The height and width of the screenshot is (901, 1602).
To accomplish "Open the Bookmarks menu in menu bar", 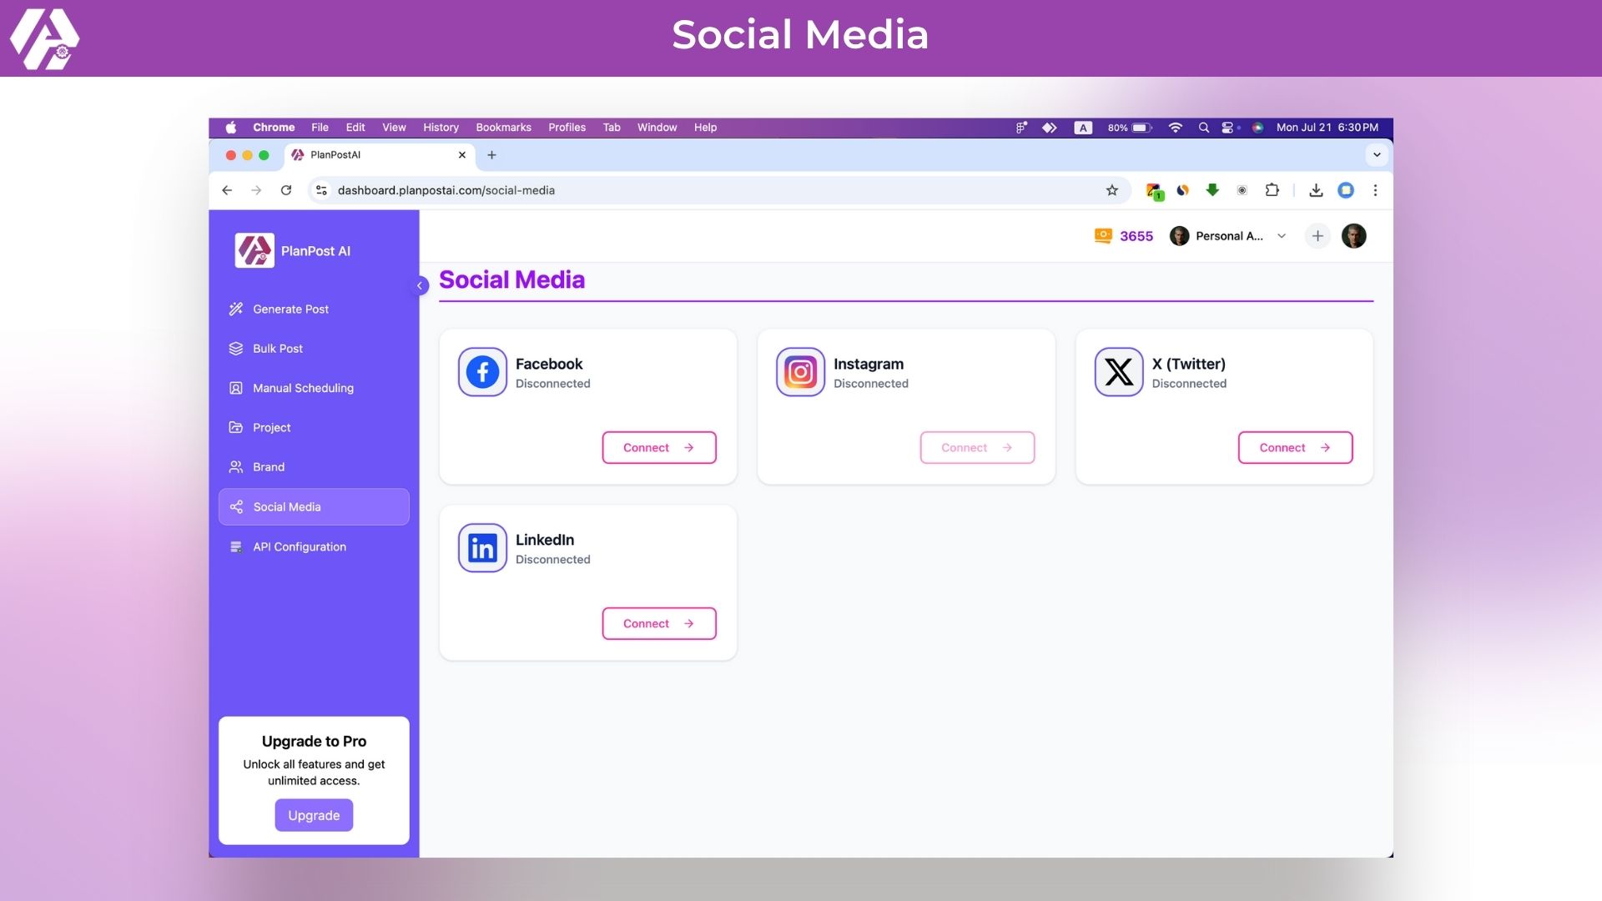I will click(503, 128).
